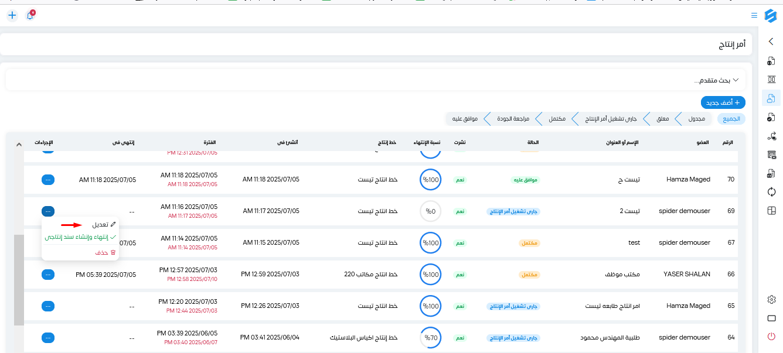Click the أضف جديد button
Image resolution: width=783 pixels, height=353 pixels.
click(723, 102)
